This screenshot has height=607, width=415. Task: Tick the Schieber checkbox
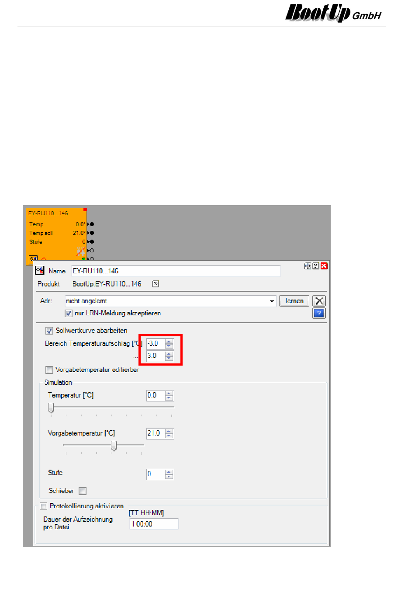coord(83,491)
